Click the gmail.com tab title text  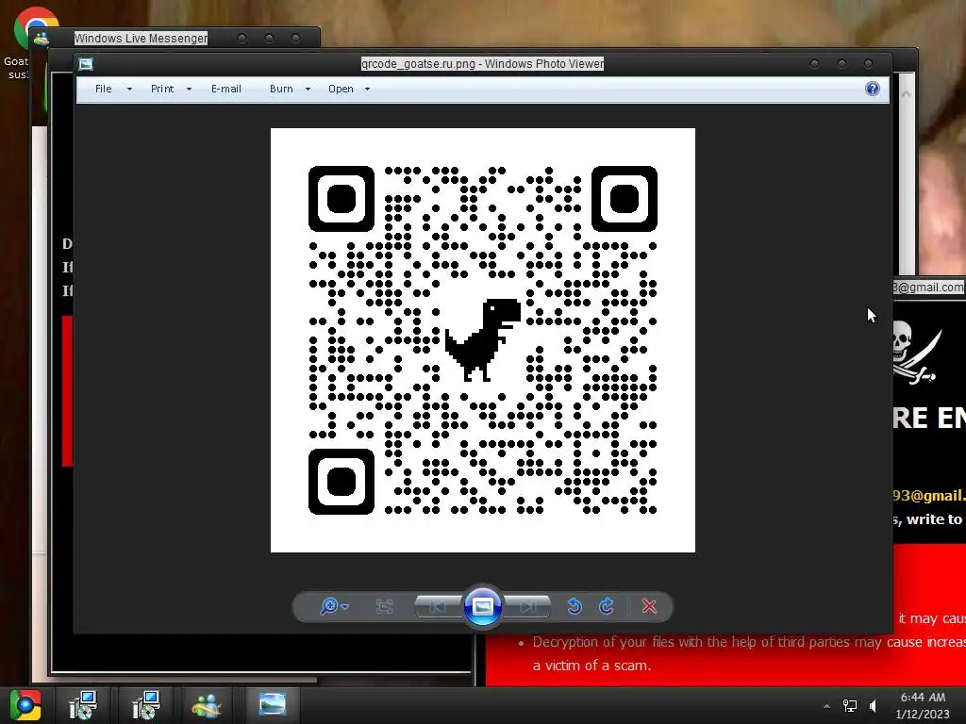928,288
